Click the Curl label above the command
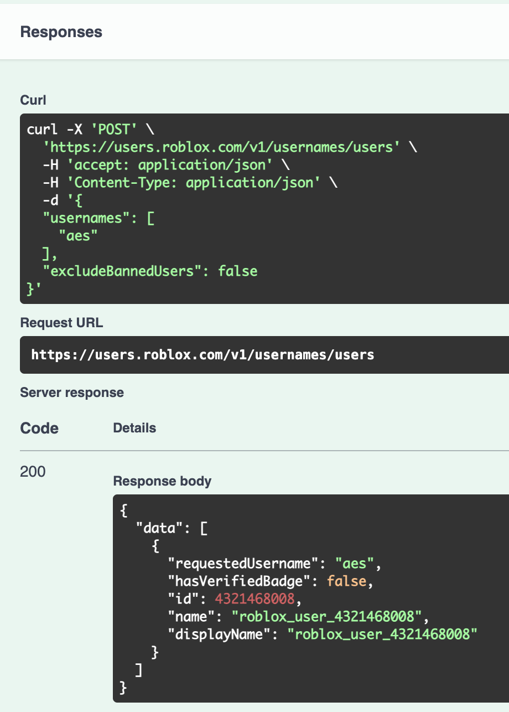Screen dimensions: 509x712 click(x=33, y=100)
